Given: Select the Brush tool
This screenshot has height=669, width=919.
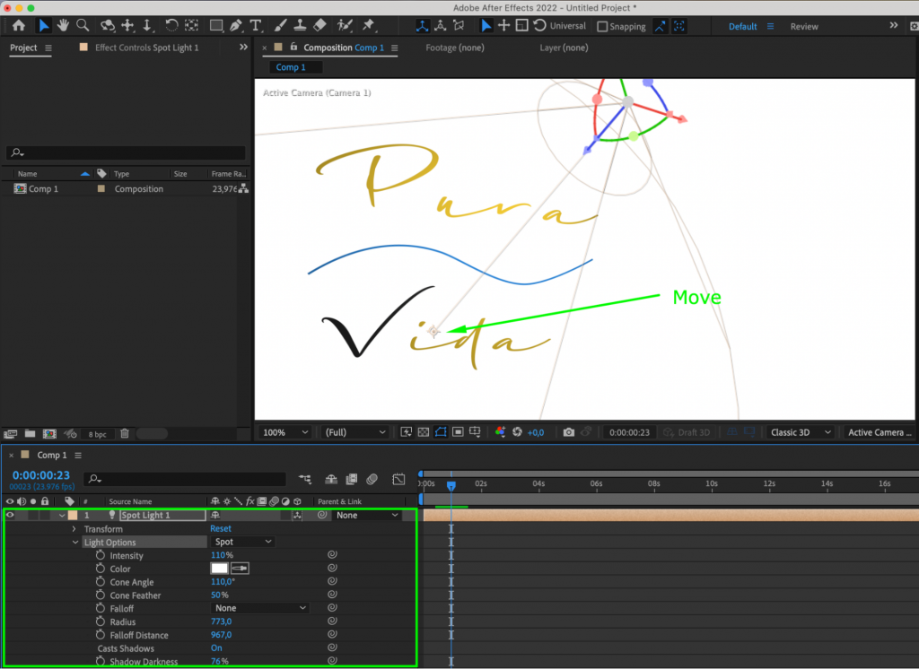Looking at the screenshot, I should 279,25.
